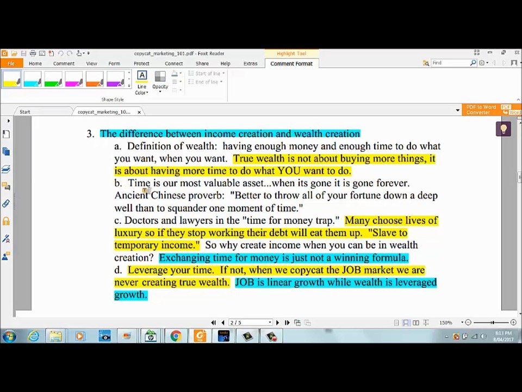The image size is (522, 392).
Task: Open the Help ribbon tab
Action: (x=225, y=63)
